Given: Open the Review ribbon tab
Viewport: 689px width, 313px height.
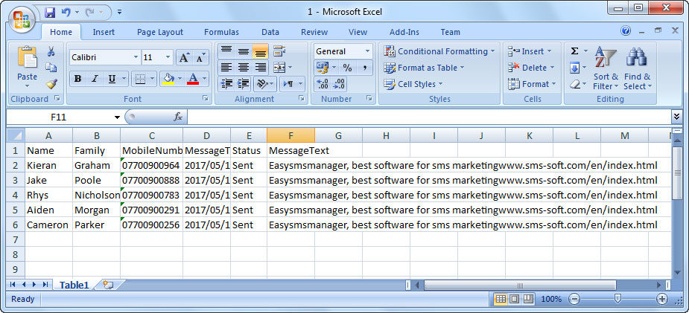Looking at the screenshot, I should 314,32.
